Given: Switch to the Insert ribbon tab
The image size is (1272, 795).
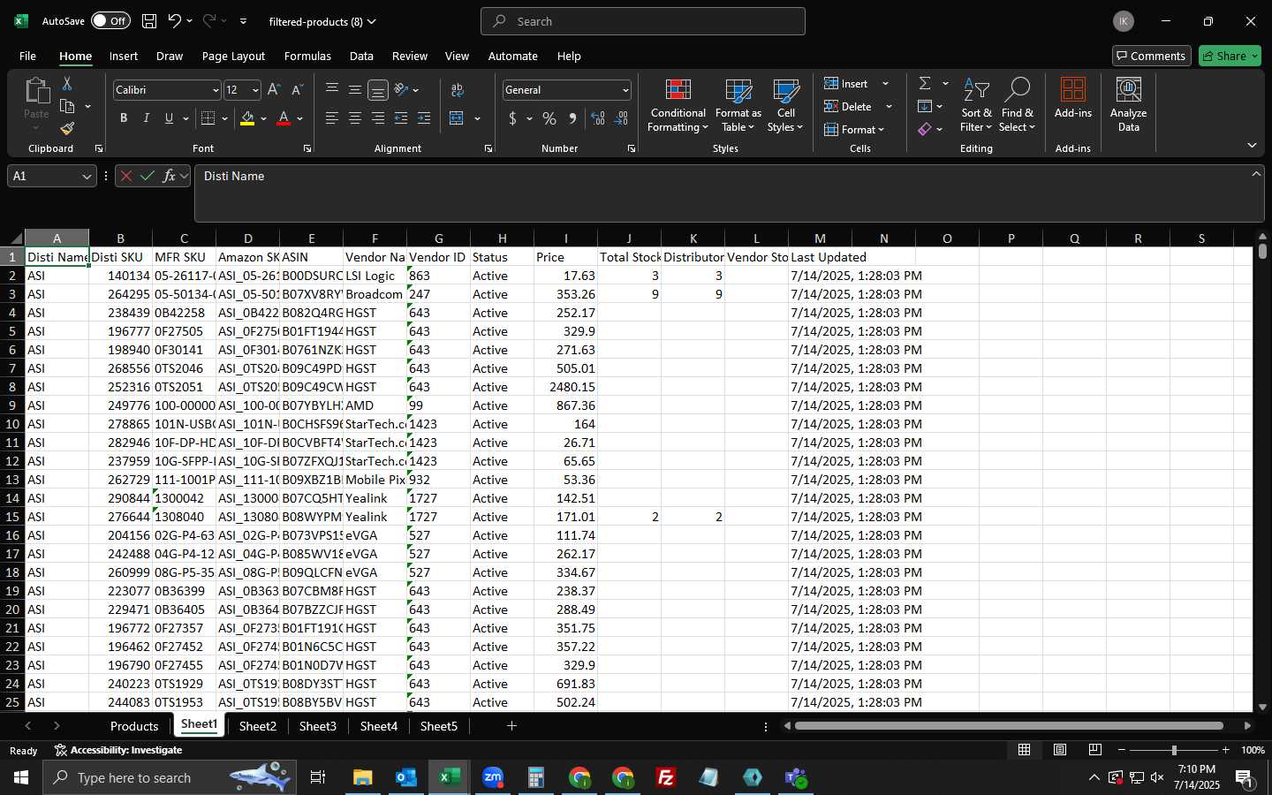Looking at the screenshot, I should [x=124, y=56].
